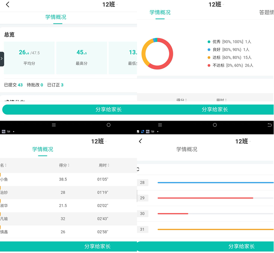Tap the back arrow above the 总览 section
The width and height of the screenshot is (274, 253).
[x=8, y=5]
